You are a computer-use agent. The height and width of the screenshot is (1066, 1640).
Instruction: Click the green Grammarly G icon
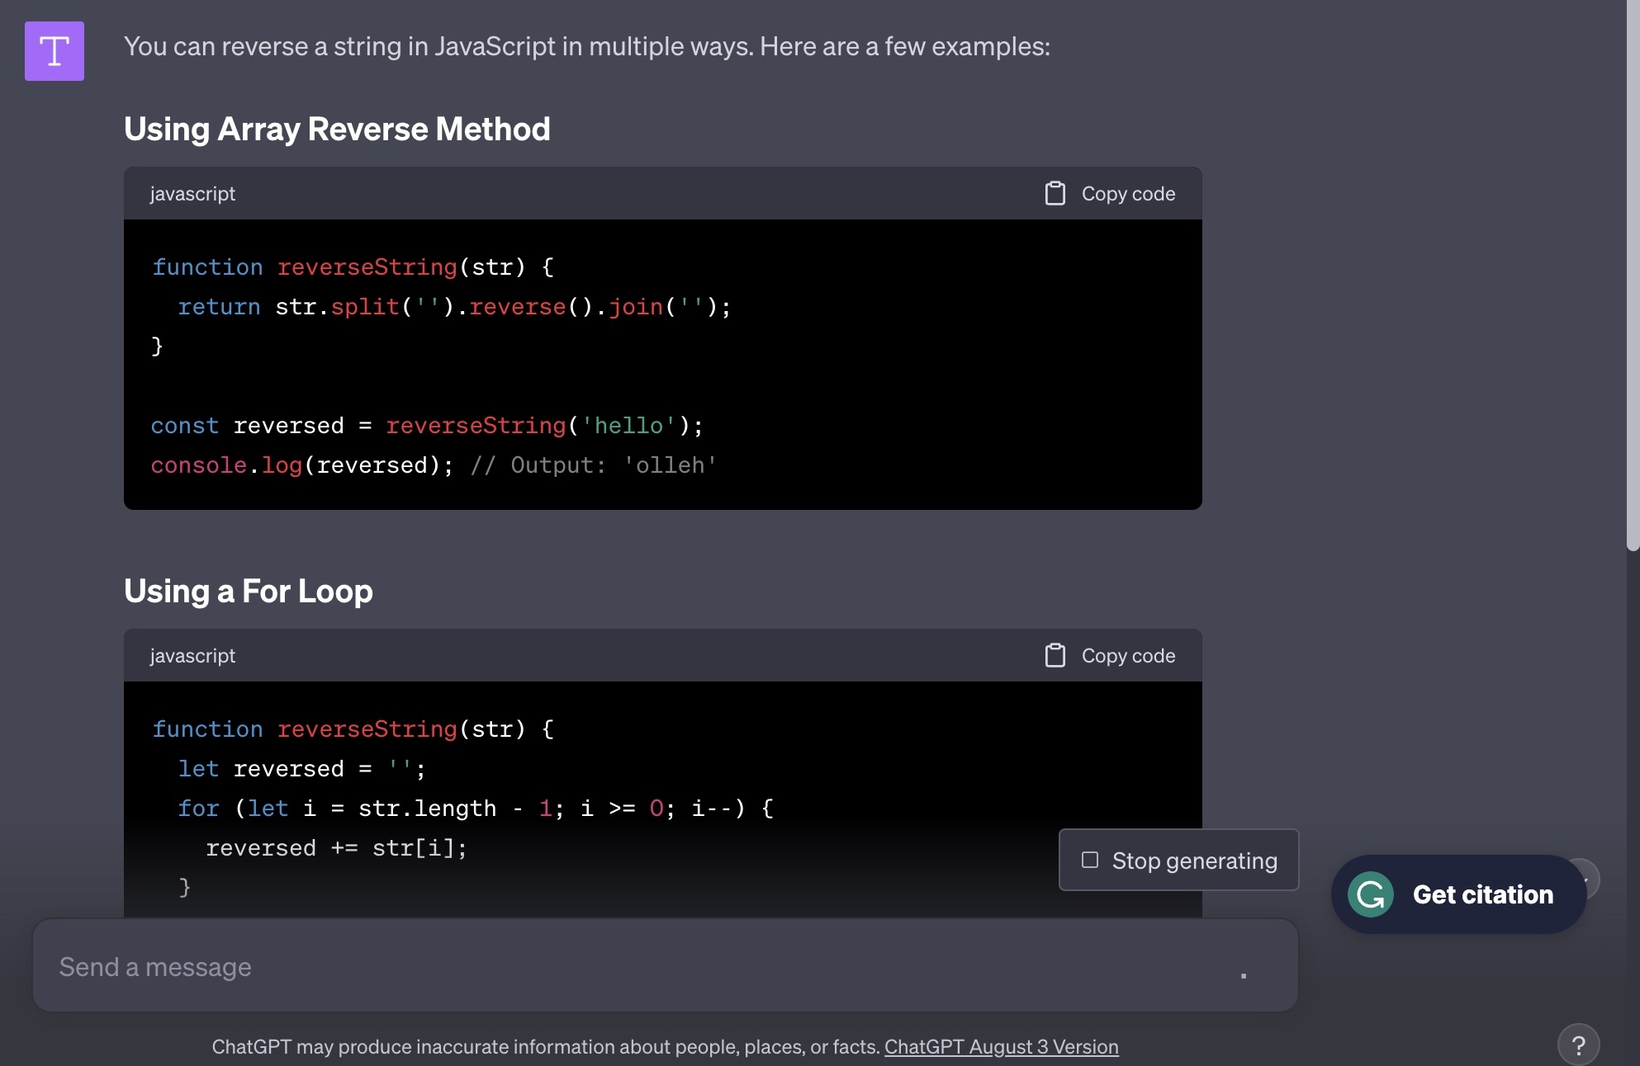pyautogui.click(x=1370, y=894)
